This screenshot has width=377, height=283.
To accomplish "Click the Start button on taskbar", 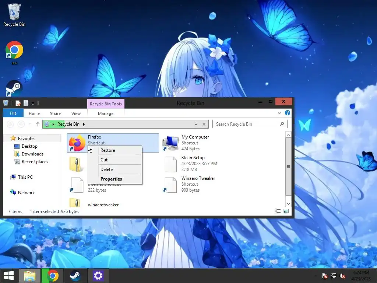I will point(9,276).
